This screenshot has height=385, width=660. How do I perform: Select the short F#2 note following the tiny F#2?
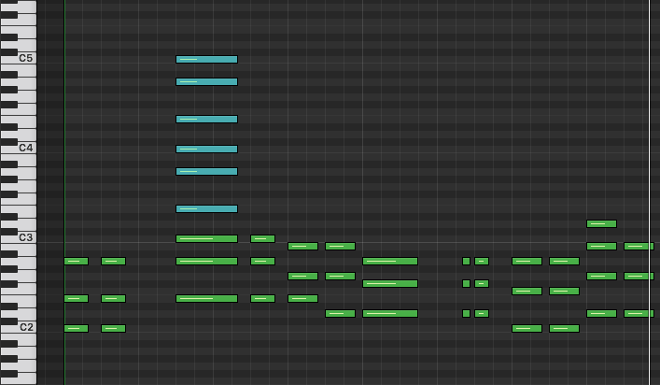pos(482,283)
